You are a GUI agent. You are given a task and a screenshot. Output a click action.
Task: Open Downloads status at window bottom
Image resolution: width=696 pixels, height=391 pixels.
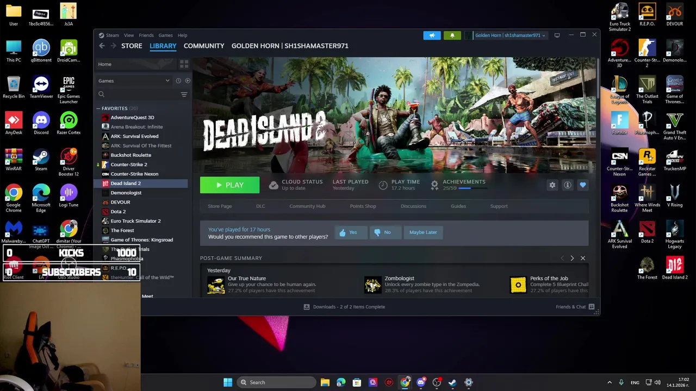click(344, 307)
